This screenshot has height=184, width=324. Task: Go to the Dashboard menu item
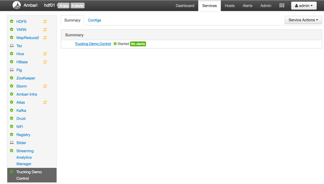[x=185, y=6]
